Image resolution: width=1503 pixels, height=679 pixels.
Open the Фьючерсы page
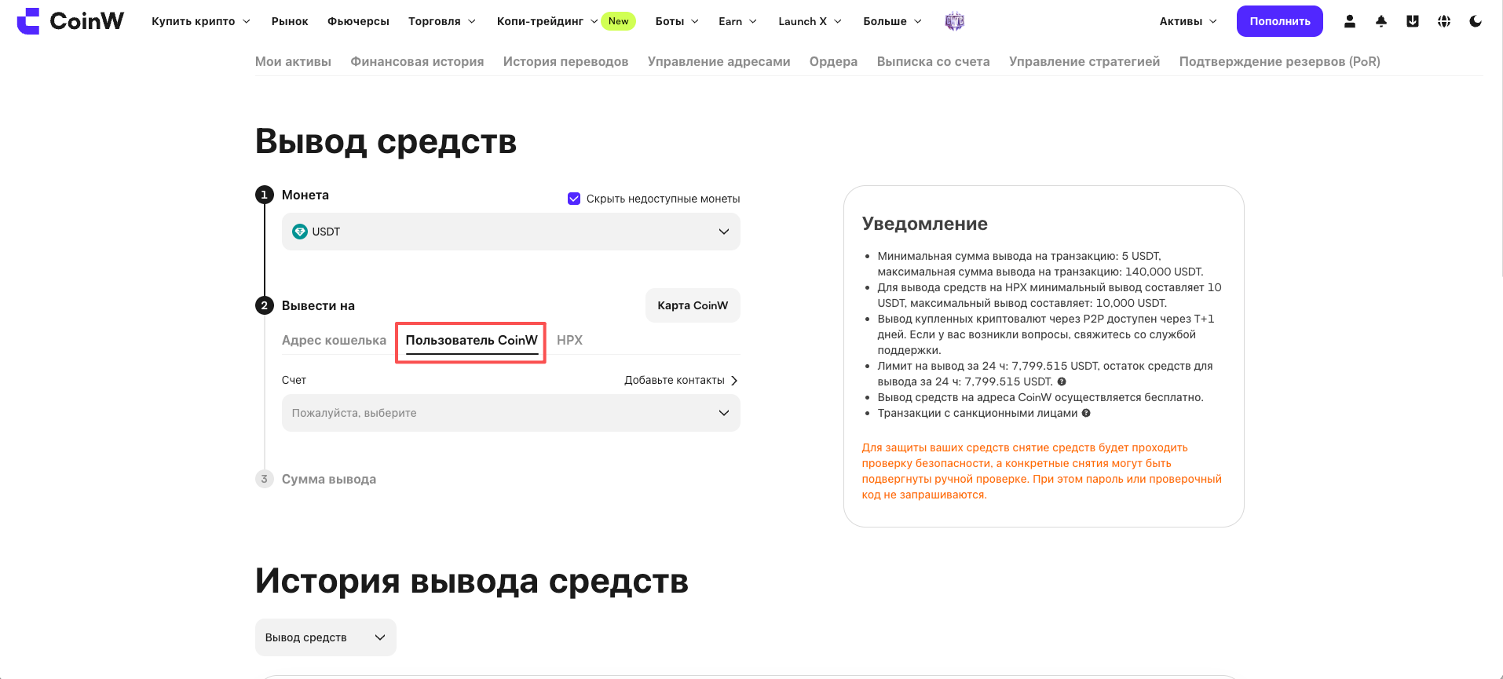358,21
